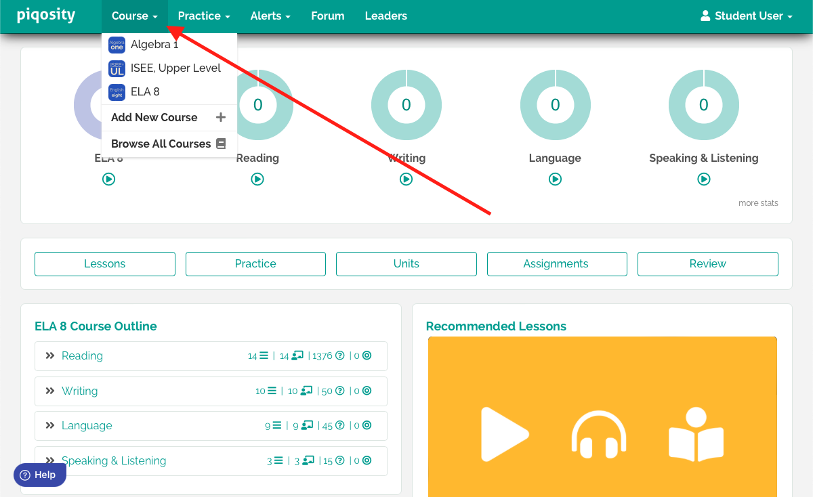Click the plus icon beside Add New Course
Screen dimensions: 813x497
[220, 117]
